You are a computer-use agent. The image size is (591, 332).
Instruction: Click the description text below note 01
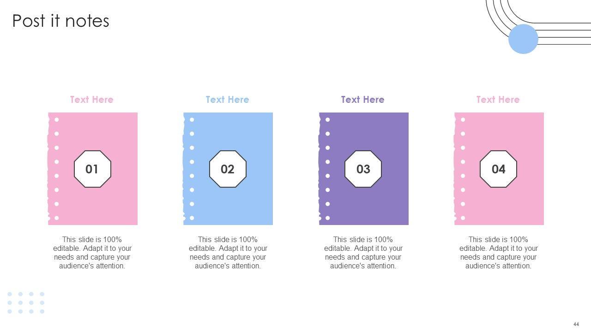click(92, 253)
